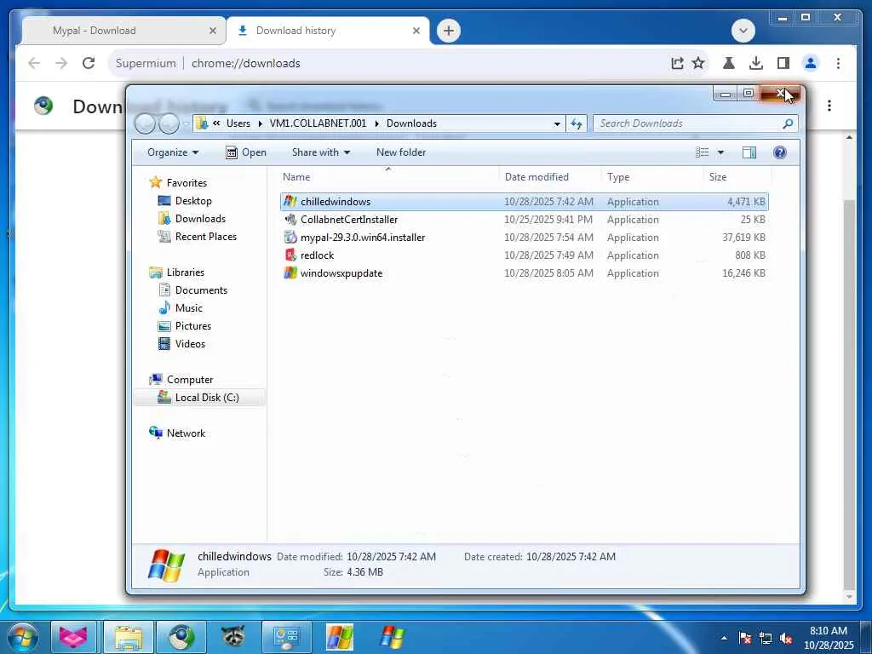Click the Downloads breadcrumb segment
872x654 pixels.
tap(411, 123)
